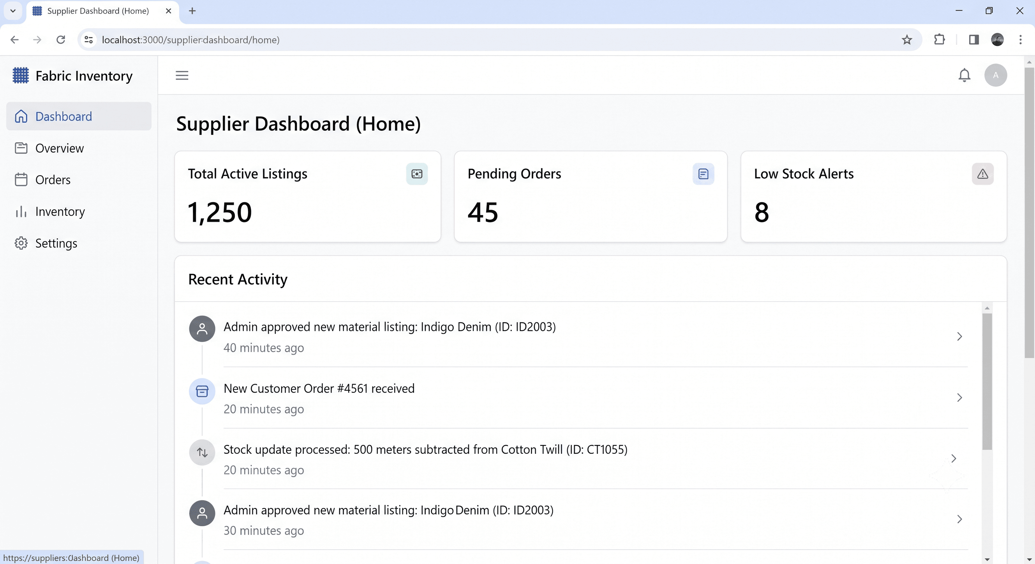The image size is (1035, 564).
Task: Close the Supplier Dashboard browser tab
Action: tap(168, 11)
